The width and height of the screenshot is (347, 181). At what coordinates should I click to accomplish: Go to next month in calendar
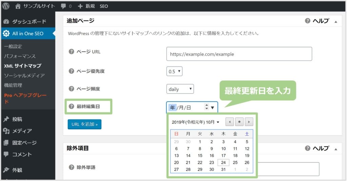tap(249, 122)
